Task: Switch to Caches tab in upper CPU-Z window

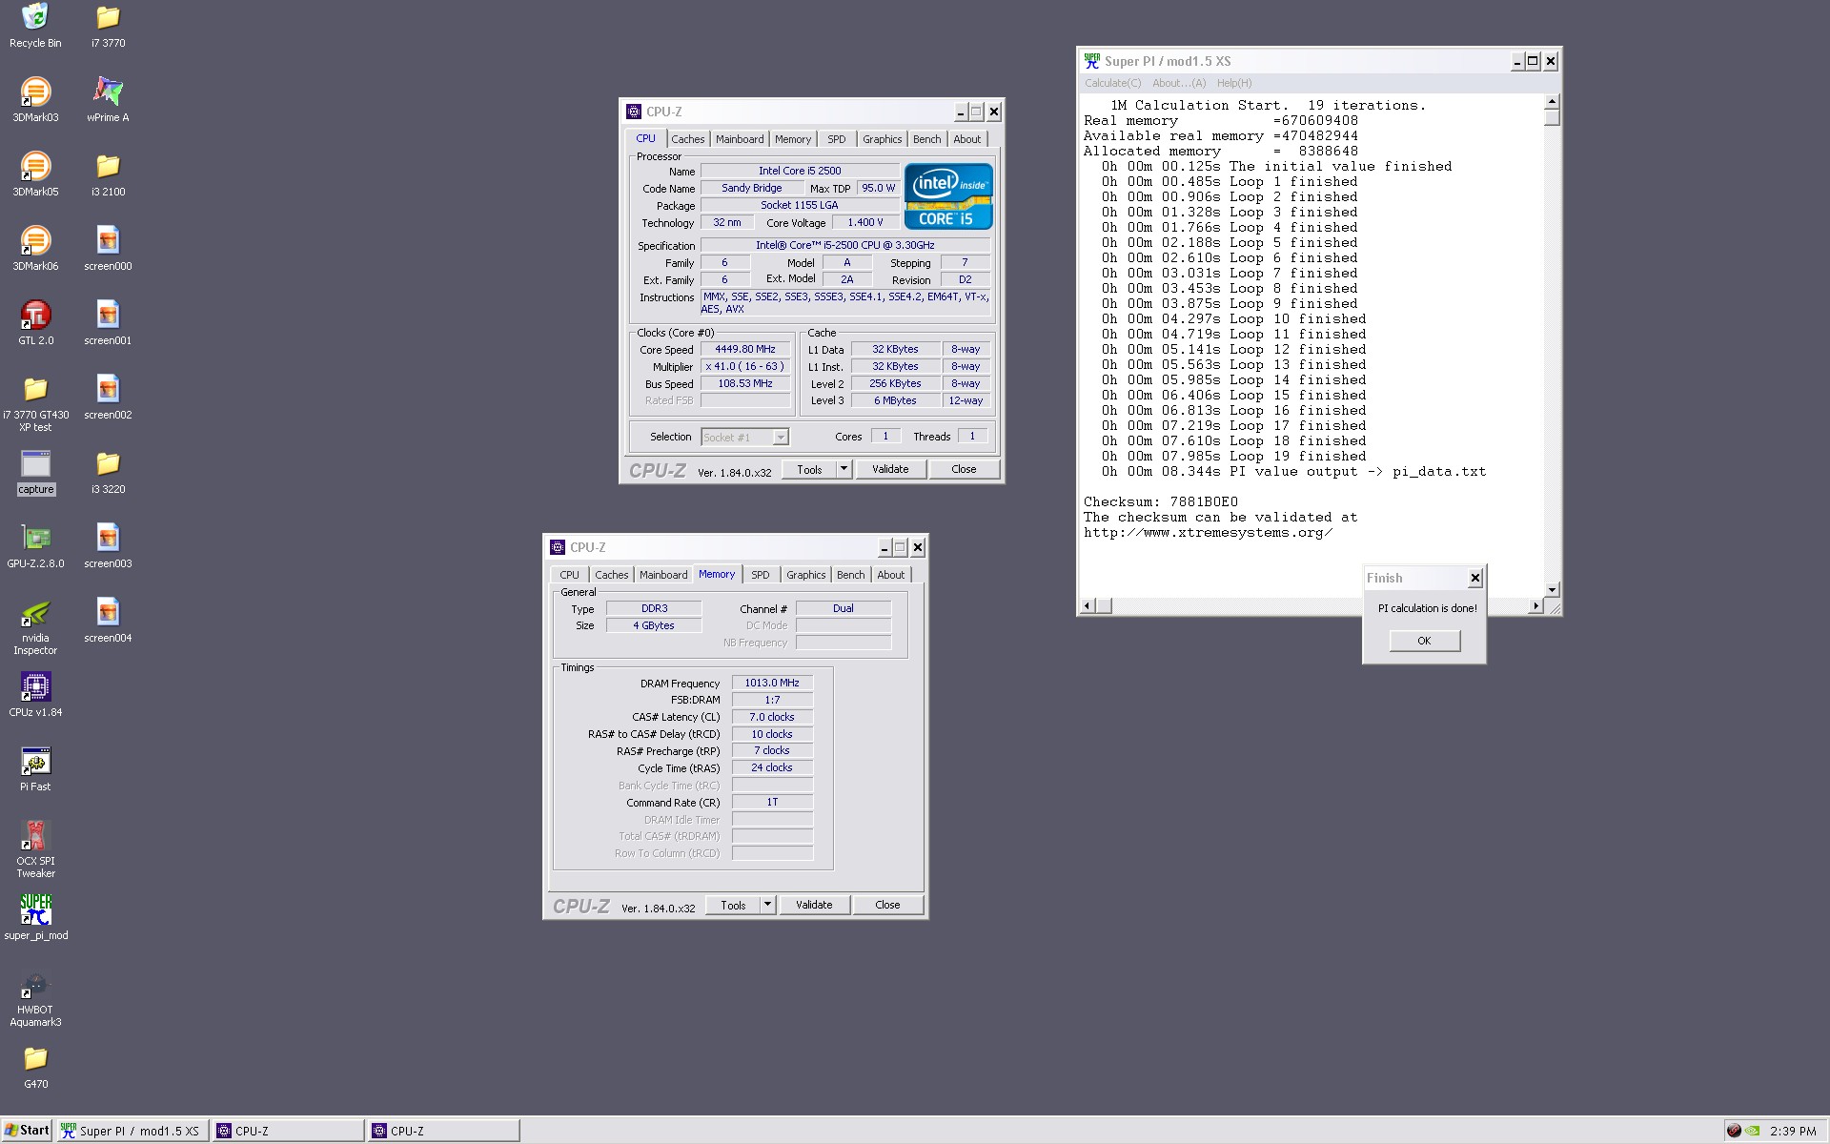Action: pyautogui.click(x=687, y=139)
